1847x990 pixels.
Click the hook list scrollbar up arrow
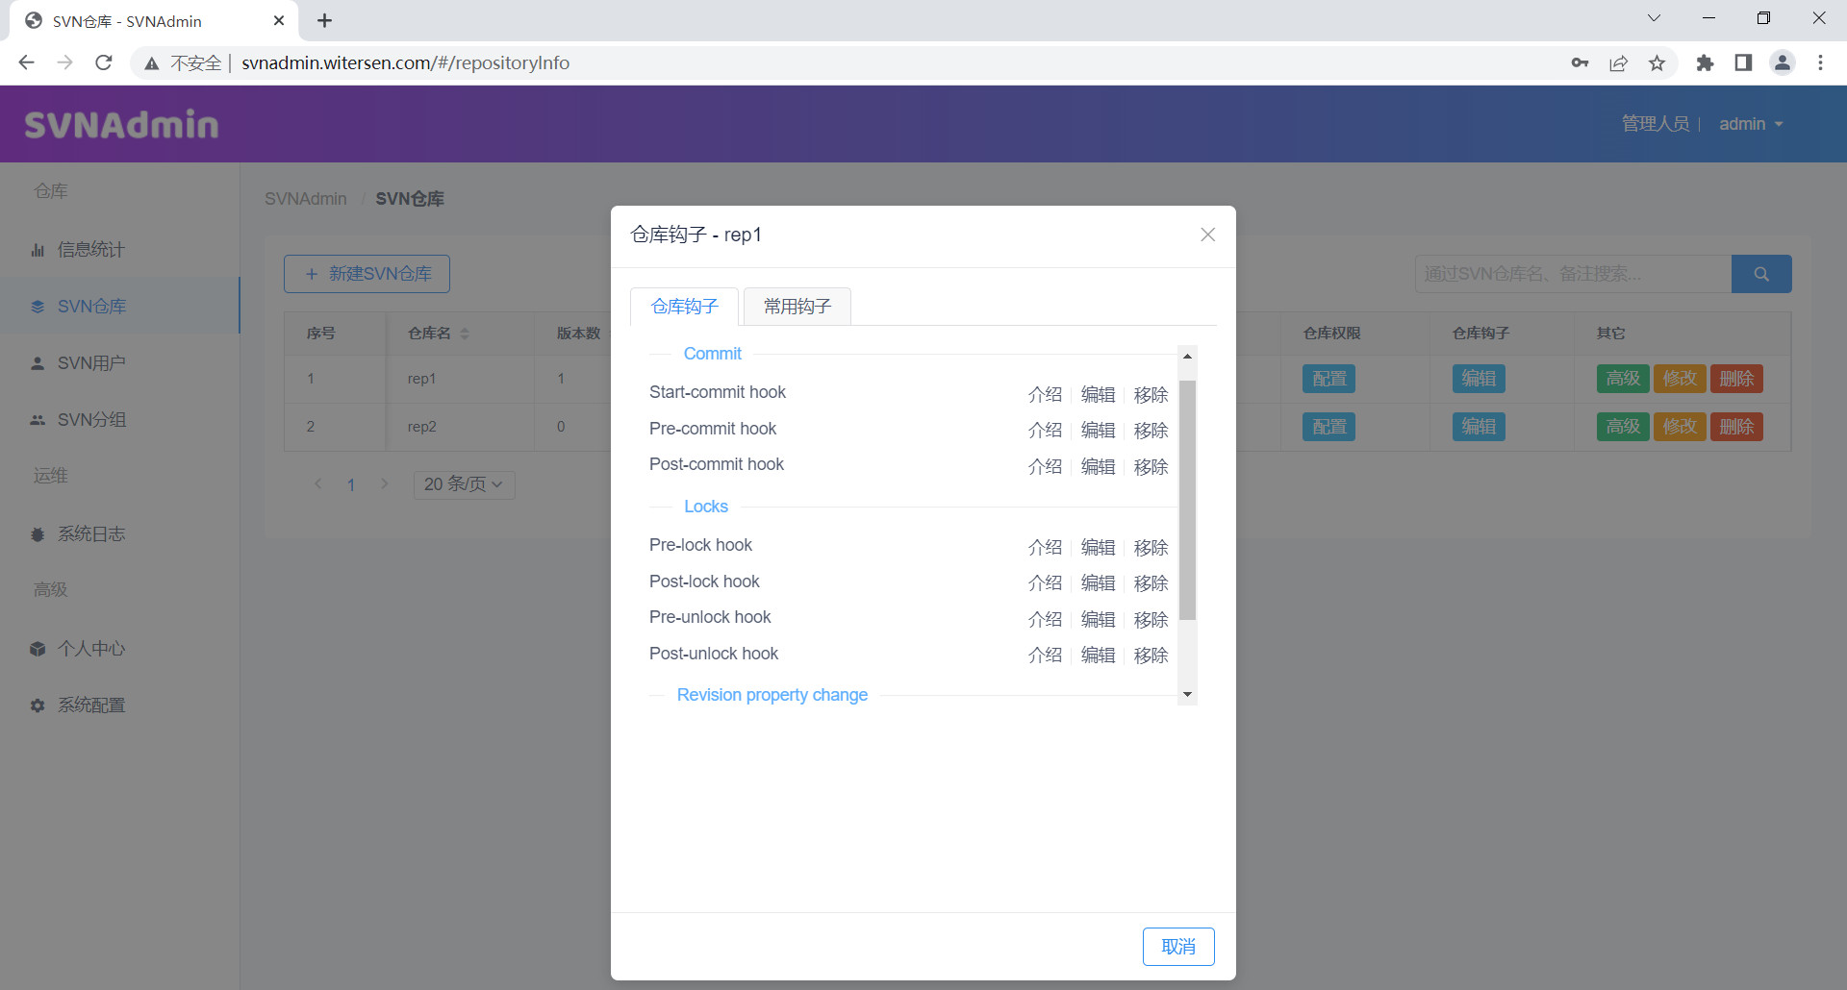pos(1188,356)
